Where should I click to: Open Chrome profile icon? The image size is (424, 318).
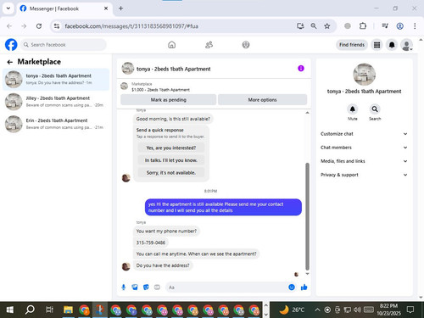click(x=399, y=26)
